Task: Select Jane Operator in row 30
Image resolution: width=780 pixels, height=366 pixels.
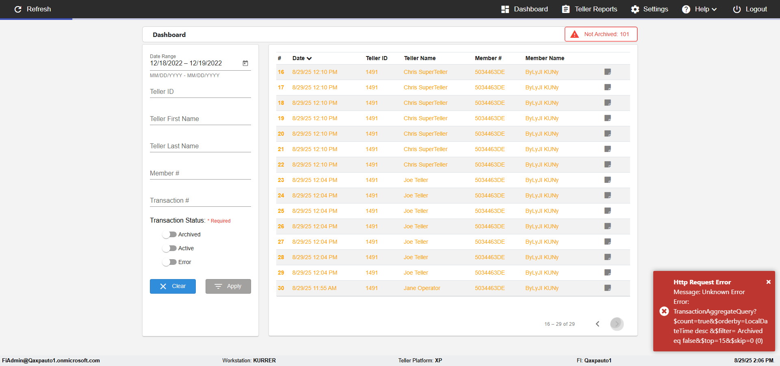Action: [422, 288]
